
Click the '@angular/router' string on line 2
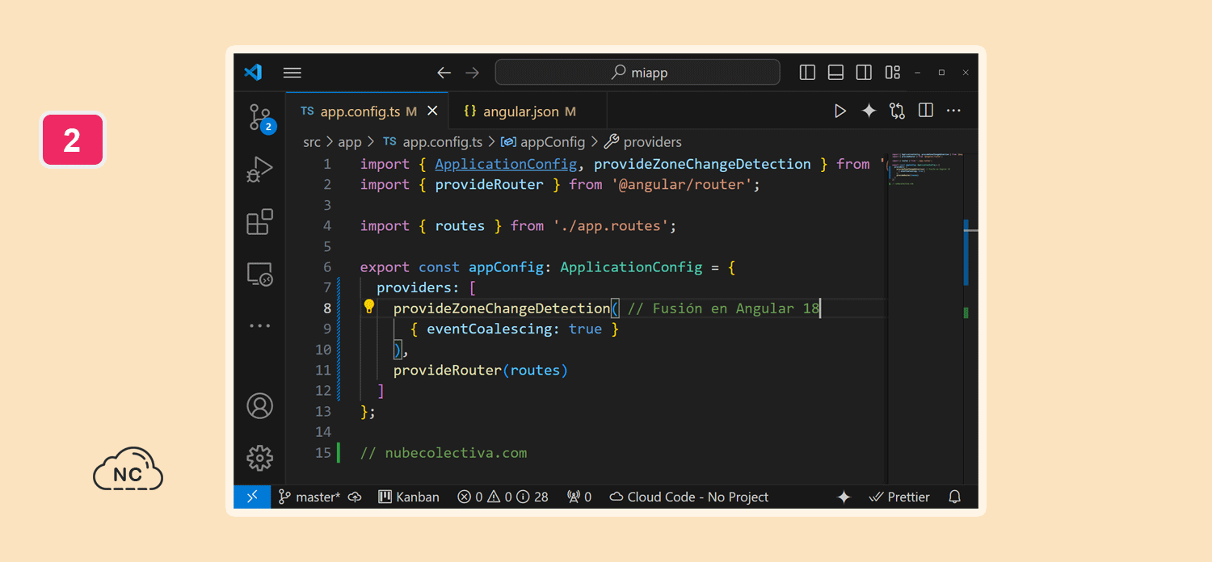[681, 185]
